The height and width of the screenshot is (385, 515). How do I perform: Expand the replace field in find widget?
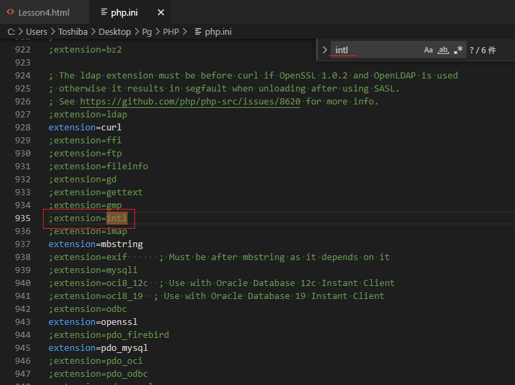coord(325,50)
